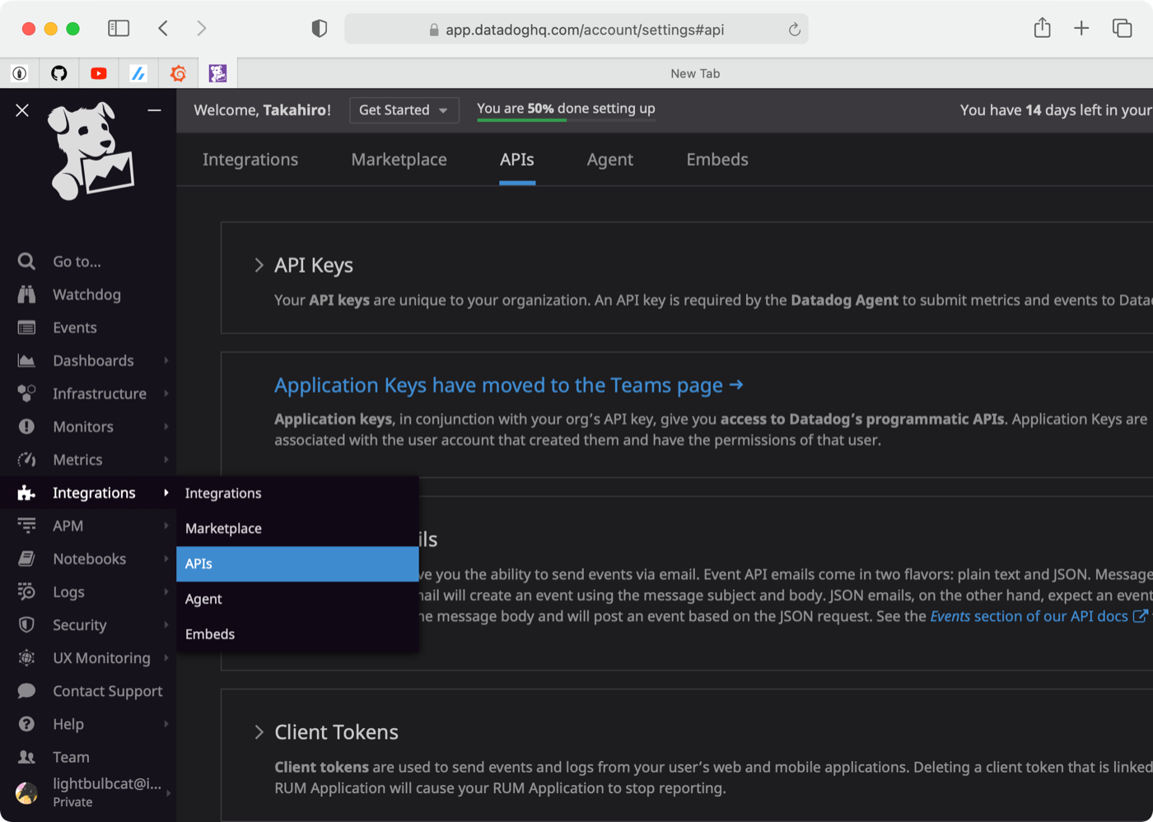Reload the page from address bar
The height and width of the screenshot is (822, 1153).
point(794,30)
